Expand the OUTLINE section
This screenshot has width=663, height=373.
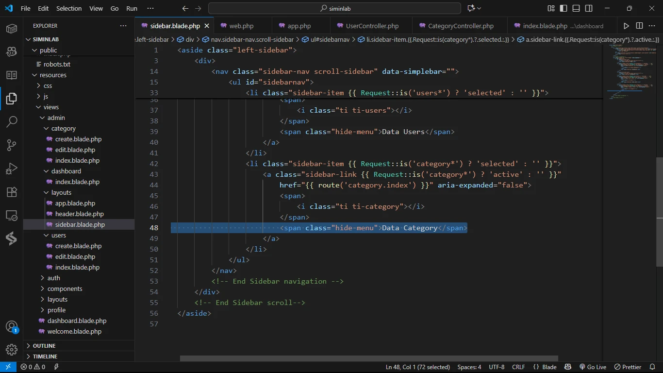[44, 346]
